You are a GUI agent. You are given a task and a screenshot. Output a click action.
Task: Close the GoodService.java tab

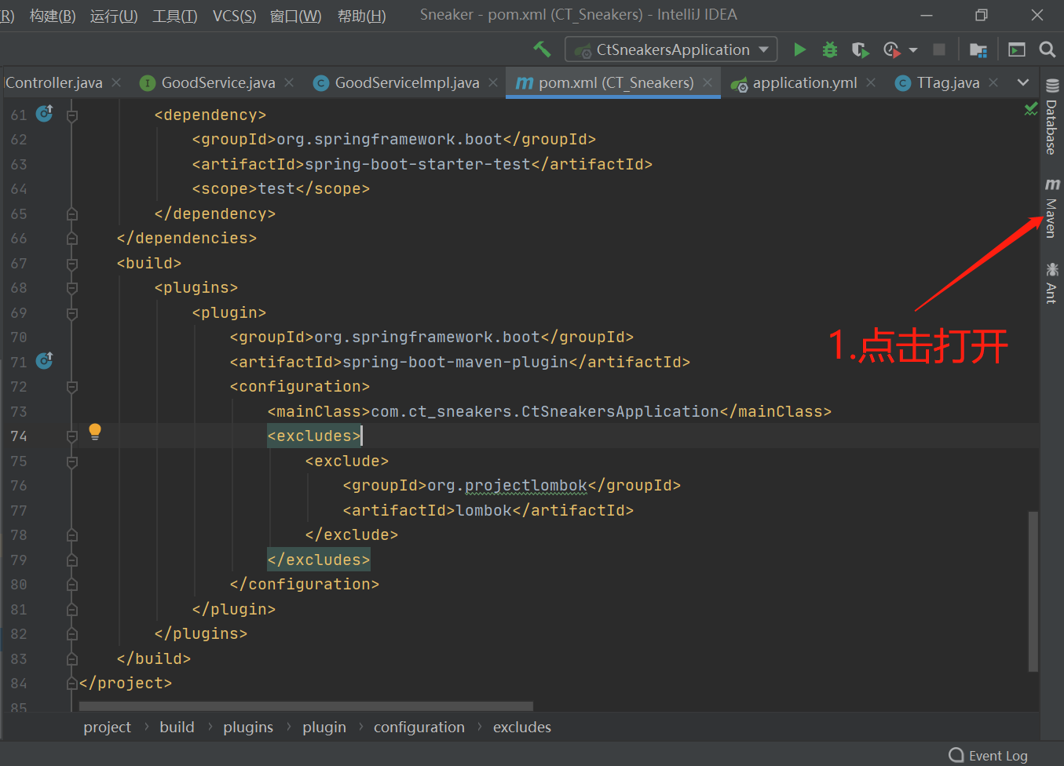tap(289, 82)
